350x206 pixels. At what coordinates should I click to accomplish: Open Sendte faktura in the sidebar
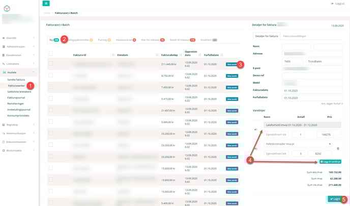(16, 80)
